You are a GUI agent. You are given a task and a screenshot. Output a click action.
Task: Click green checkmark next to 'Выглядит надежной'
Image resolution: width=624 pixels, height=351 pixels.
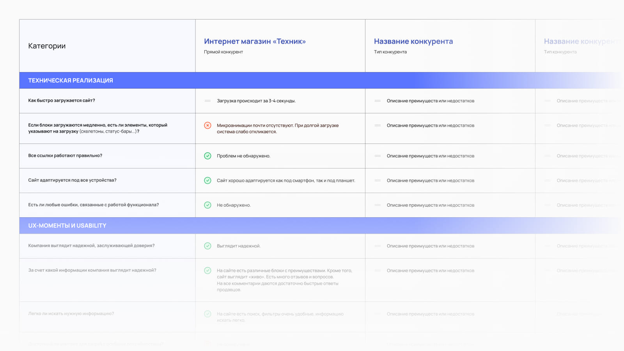tap(207, 246)
